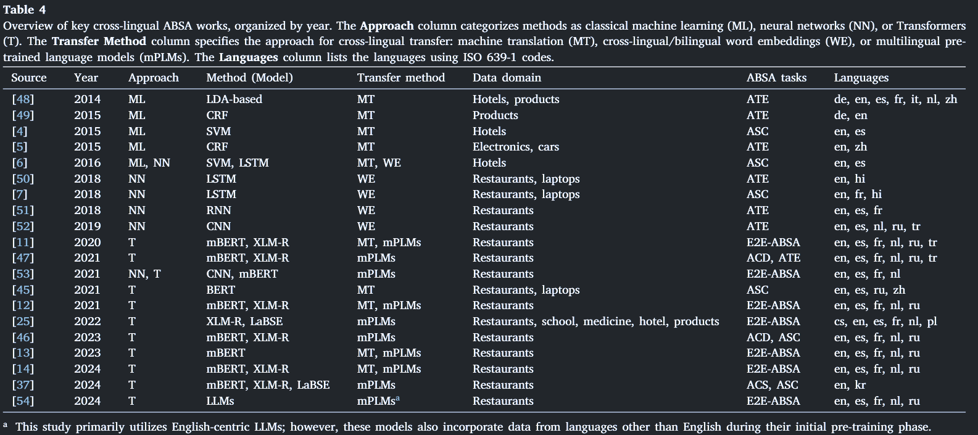This screenshot has height=435, width=978.
Task: Open citation link [48]
Action: click(23, 99)
